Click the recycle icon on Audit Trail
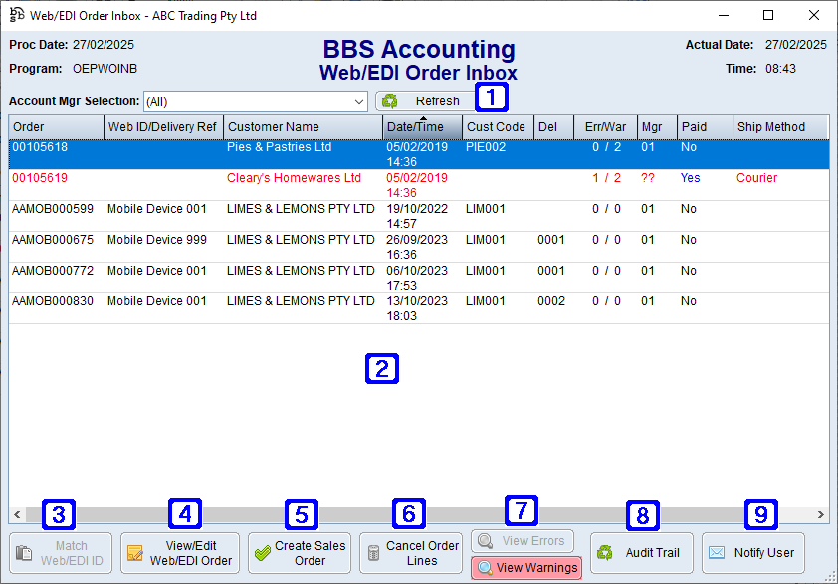This screenshot has width=838, height=584. click(605, 552)
